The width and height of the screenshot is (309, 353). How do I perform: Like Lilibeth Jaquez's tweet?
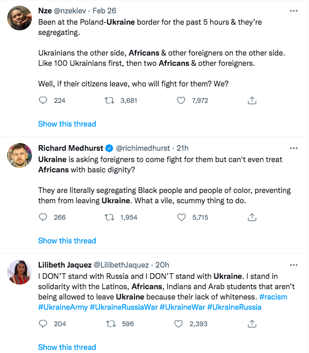point(178,324)
